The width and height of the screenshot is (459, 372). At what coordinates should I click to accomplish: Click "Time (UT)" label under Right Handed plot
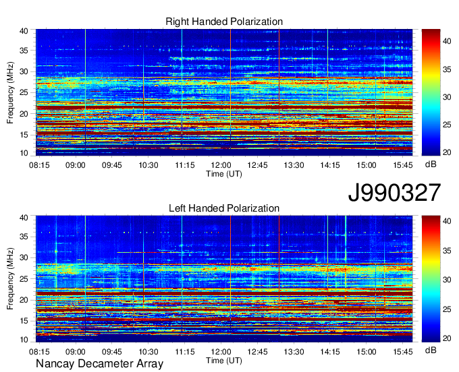click(224, 174)
